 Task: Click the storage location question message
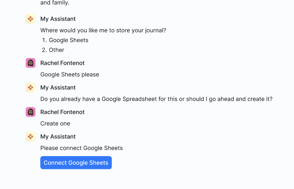103,30
